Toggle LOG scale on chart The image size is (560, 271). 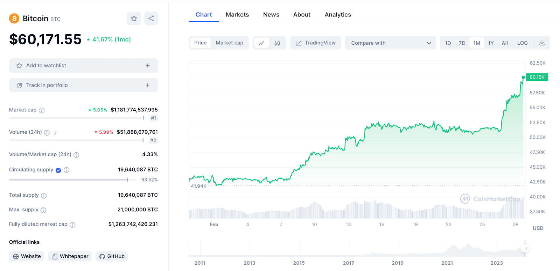(x=523, y=43)
